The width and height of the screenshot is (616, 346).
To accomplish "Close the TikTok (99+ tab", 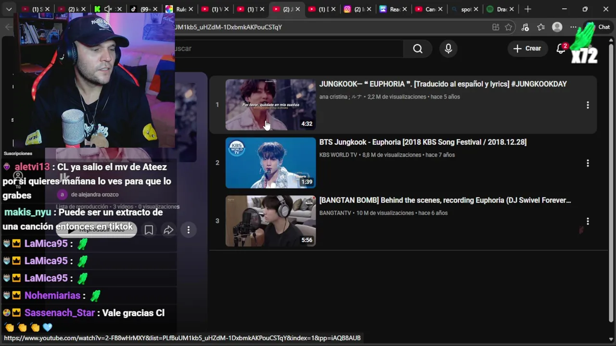I will point(155,9).
